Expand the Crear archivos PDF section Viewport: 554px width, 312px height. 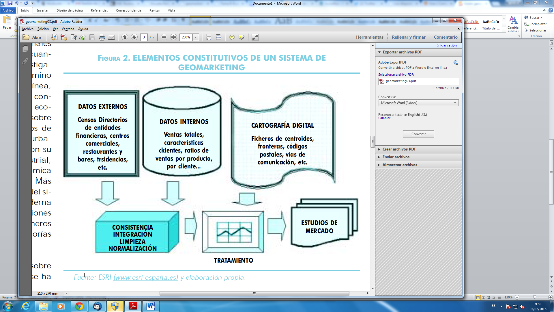point(418,149)
